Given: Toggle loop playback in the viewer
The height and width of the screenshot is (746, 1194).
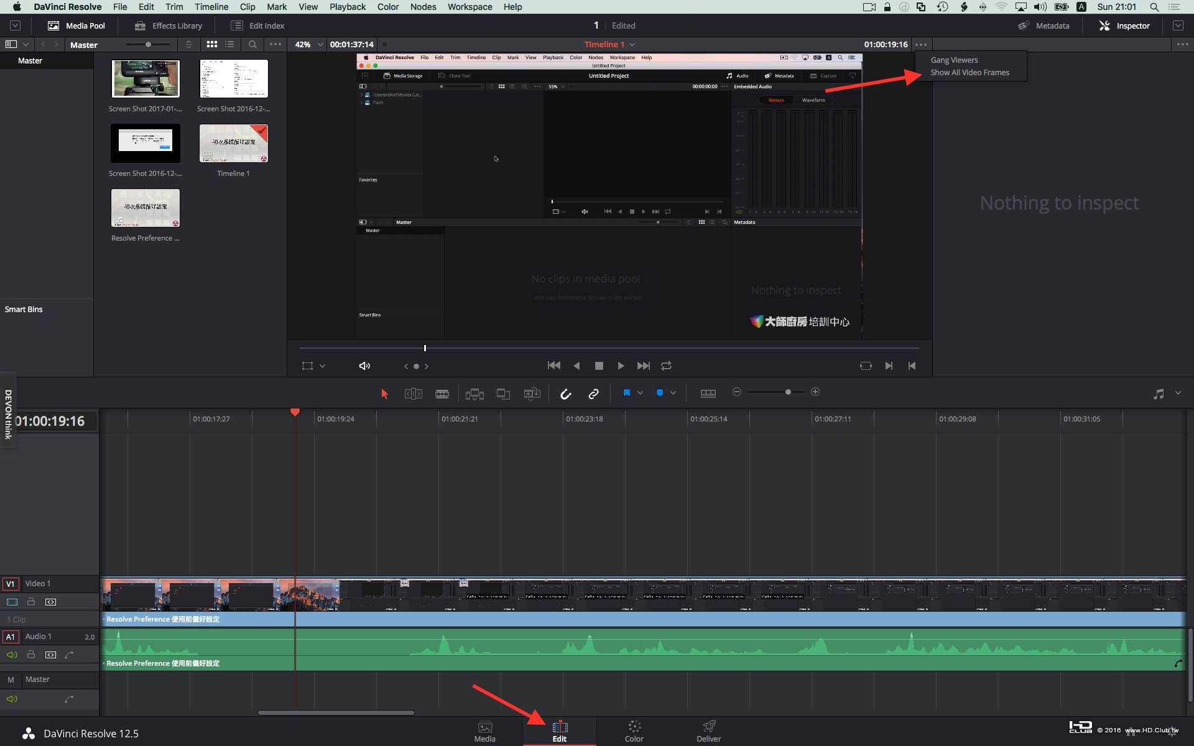Looking at the screenshot, I should pos(666,366).
